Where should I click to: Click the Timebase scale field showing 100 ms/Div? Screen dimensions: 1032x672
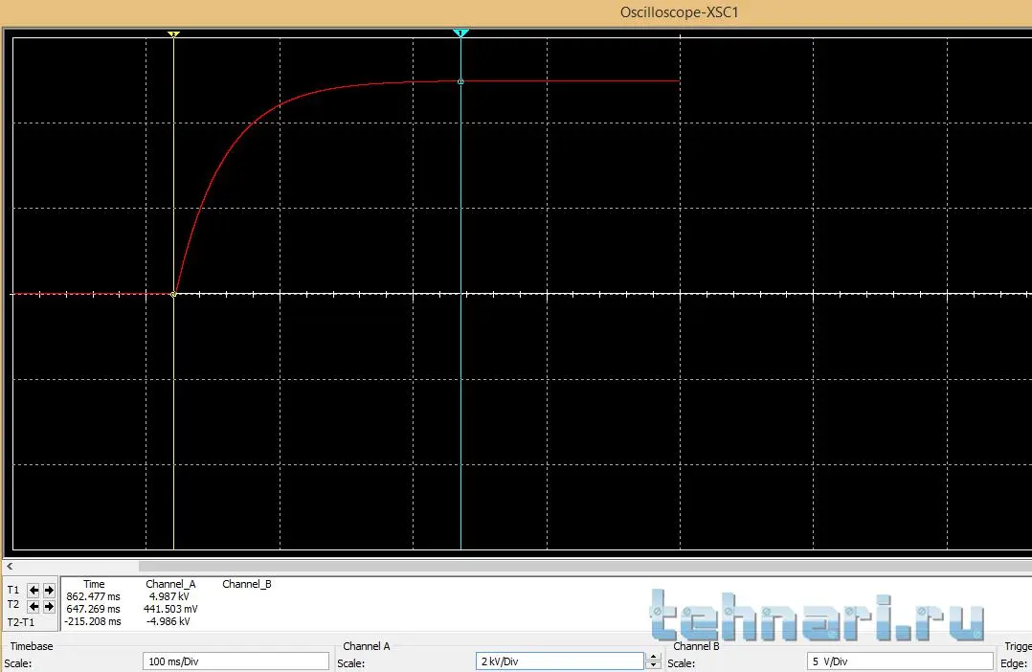(x=235, y=661)
